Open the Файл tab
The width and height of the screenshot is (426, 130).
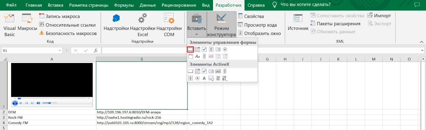(11, 5)
